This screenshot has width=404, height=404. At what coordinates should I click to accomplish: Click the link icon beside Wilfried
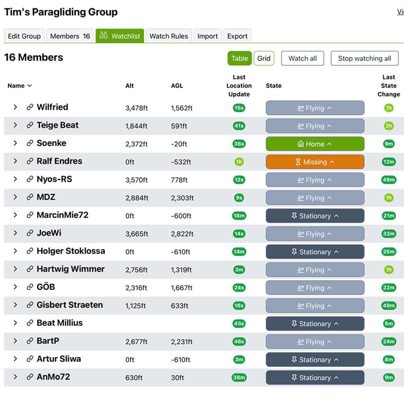(x=30, y=107)
